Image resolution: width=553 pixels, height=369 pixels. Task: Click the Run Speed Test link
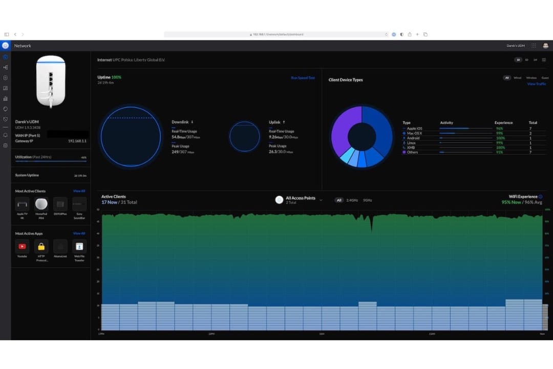303,78
